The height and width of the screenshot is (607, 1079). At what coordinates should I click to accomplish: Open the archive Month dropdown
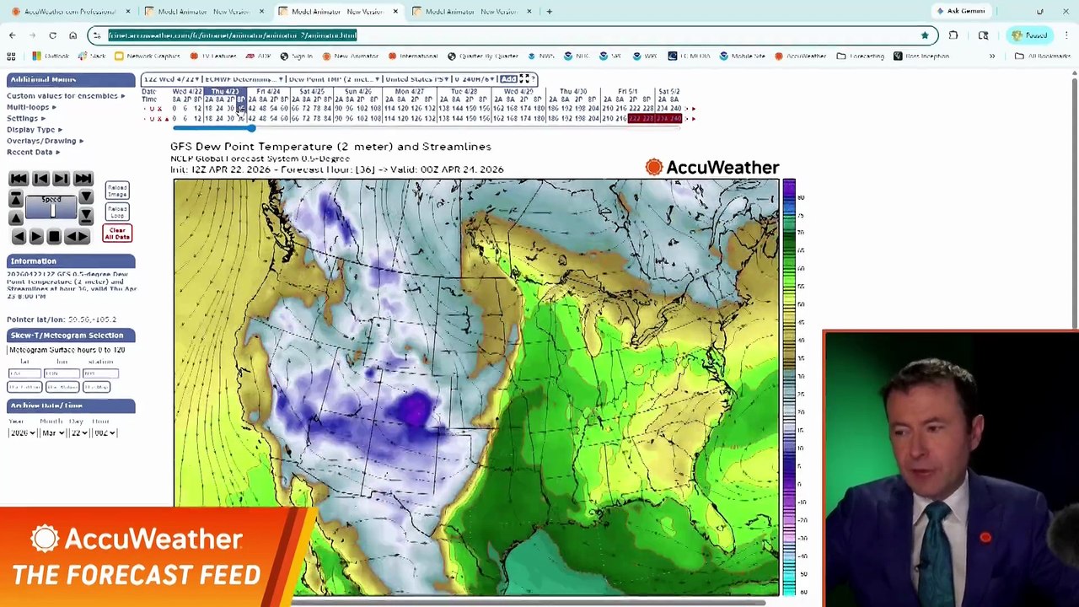tap(53, 432)
